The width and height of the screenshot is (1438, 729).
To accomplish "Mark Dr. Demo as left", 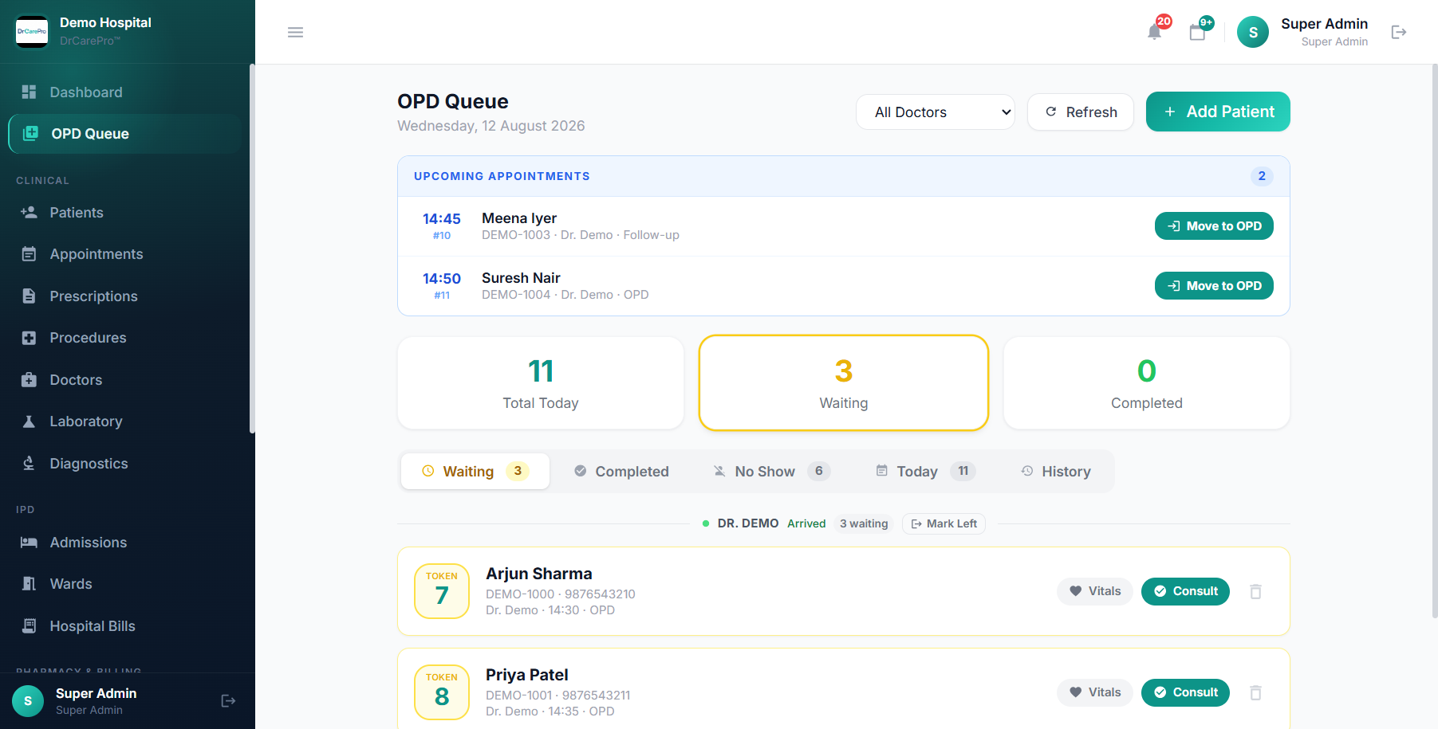I will [944, 523].
